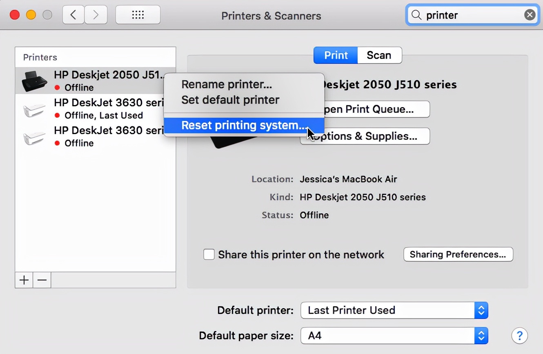
Task: Clear the search field text
Action: (x=530, y=15)
